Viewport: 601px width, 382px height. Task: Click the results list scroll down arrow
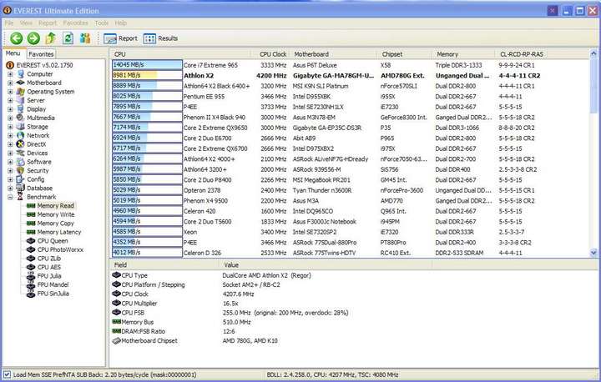coord(593,253)
